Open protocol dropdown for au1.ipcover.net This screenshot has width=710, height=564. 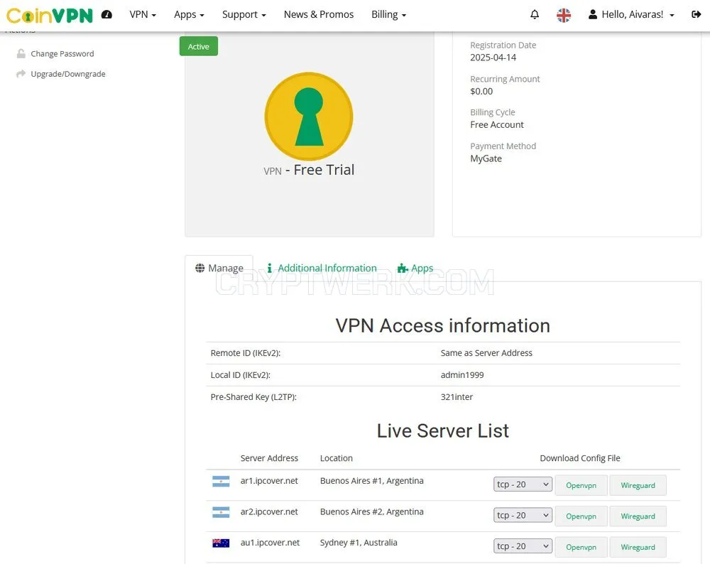523,546
